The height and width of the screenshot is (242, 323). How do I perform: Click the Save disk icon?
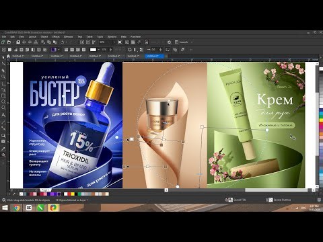point(18,42)
